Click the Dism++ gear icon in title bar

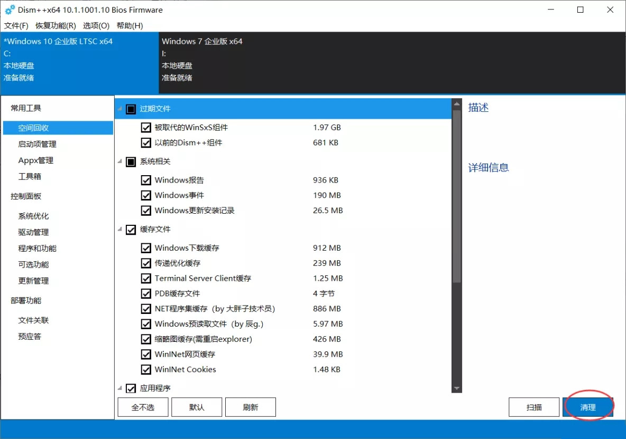pyautogui.click(x=10, y=9)
